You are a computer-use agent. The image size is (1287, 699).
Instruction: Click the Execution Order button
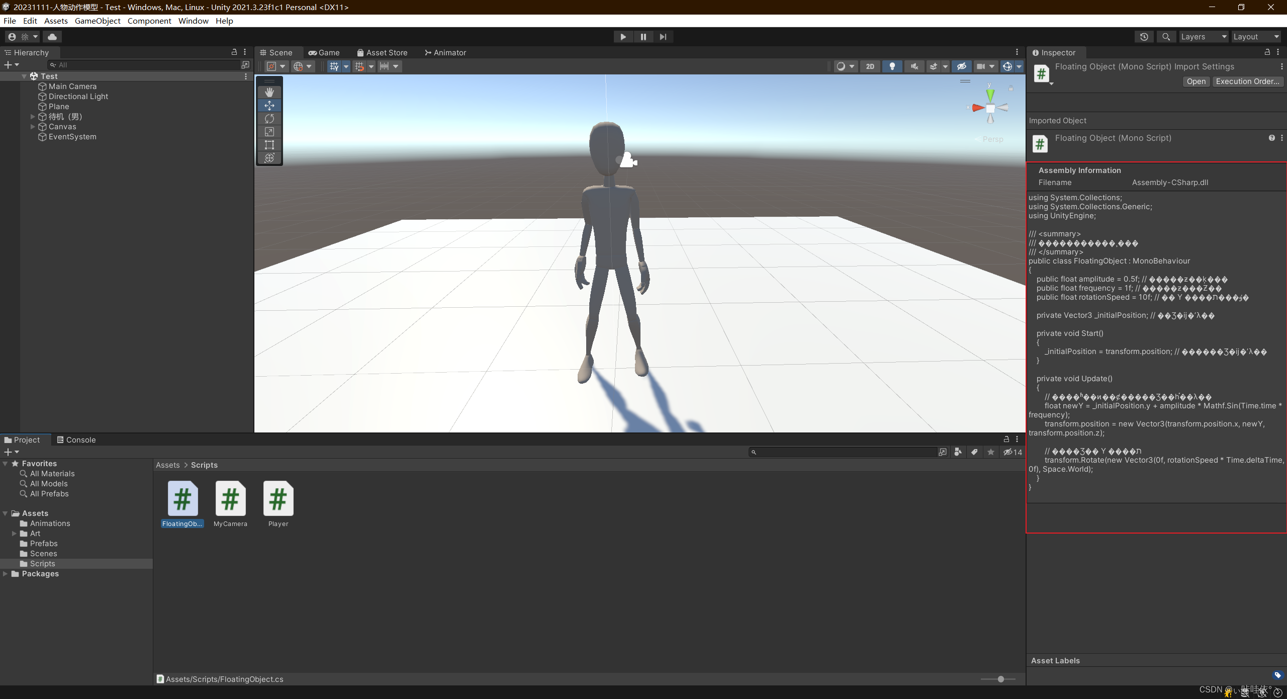coord(1248,81)
